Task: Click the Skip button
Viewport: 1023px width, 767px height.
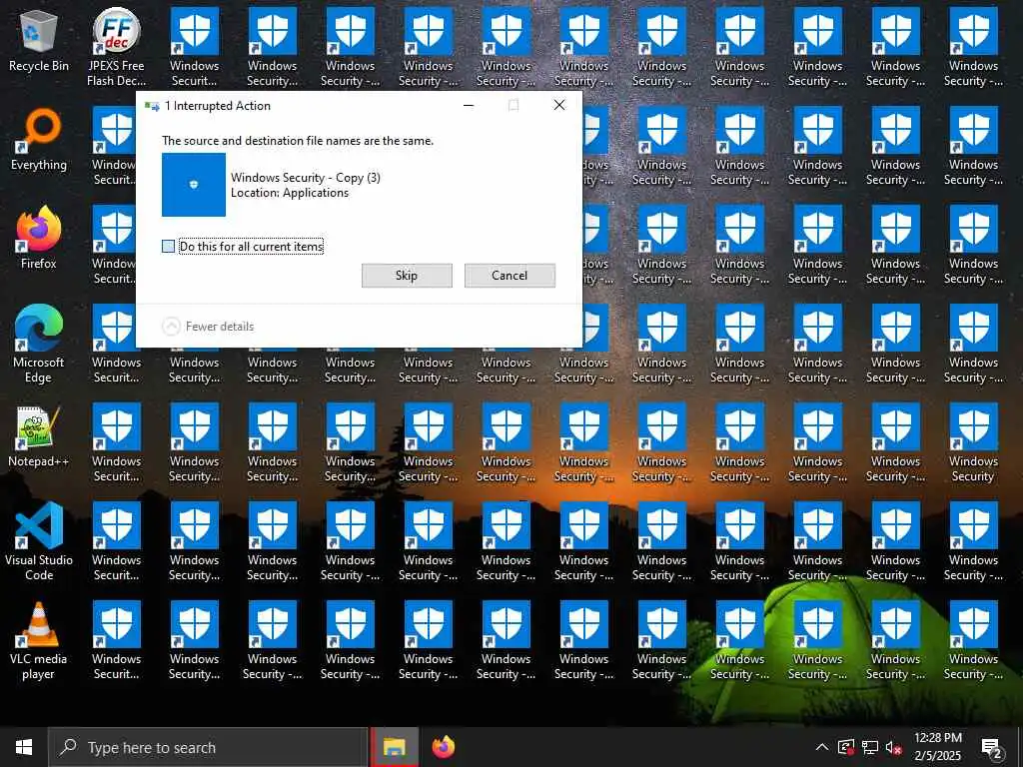Action: pos(407,276)
